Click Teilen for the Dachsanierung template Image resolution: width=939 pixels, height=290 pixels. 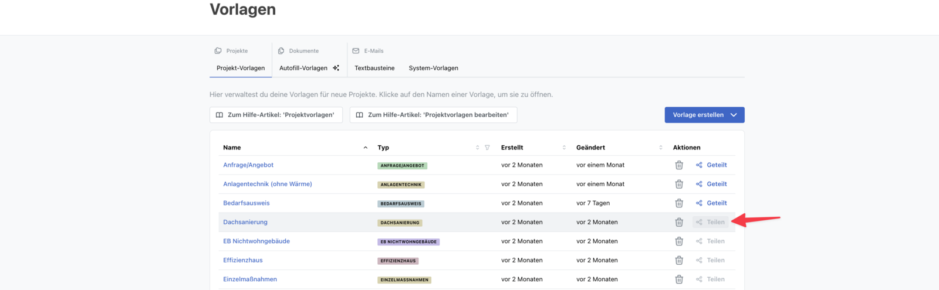711,222
